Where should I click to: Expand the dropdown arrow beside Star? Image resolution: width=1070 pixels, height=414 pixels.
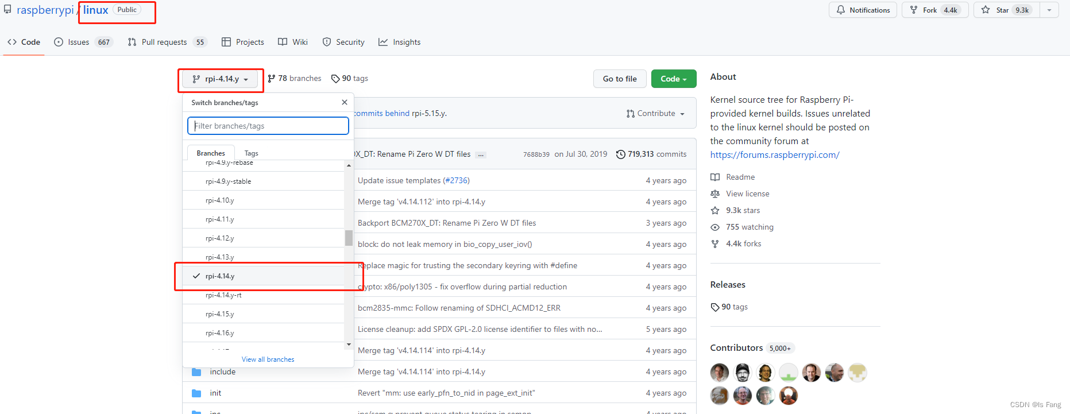pos(1049,10)
